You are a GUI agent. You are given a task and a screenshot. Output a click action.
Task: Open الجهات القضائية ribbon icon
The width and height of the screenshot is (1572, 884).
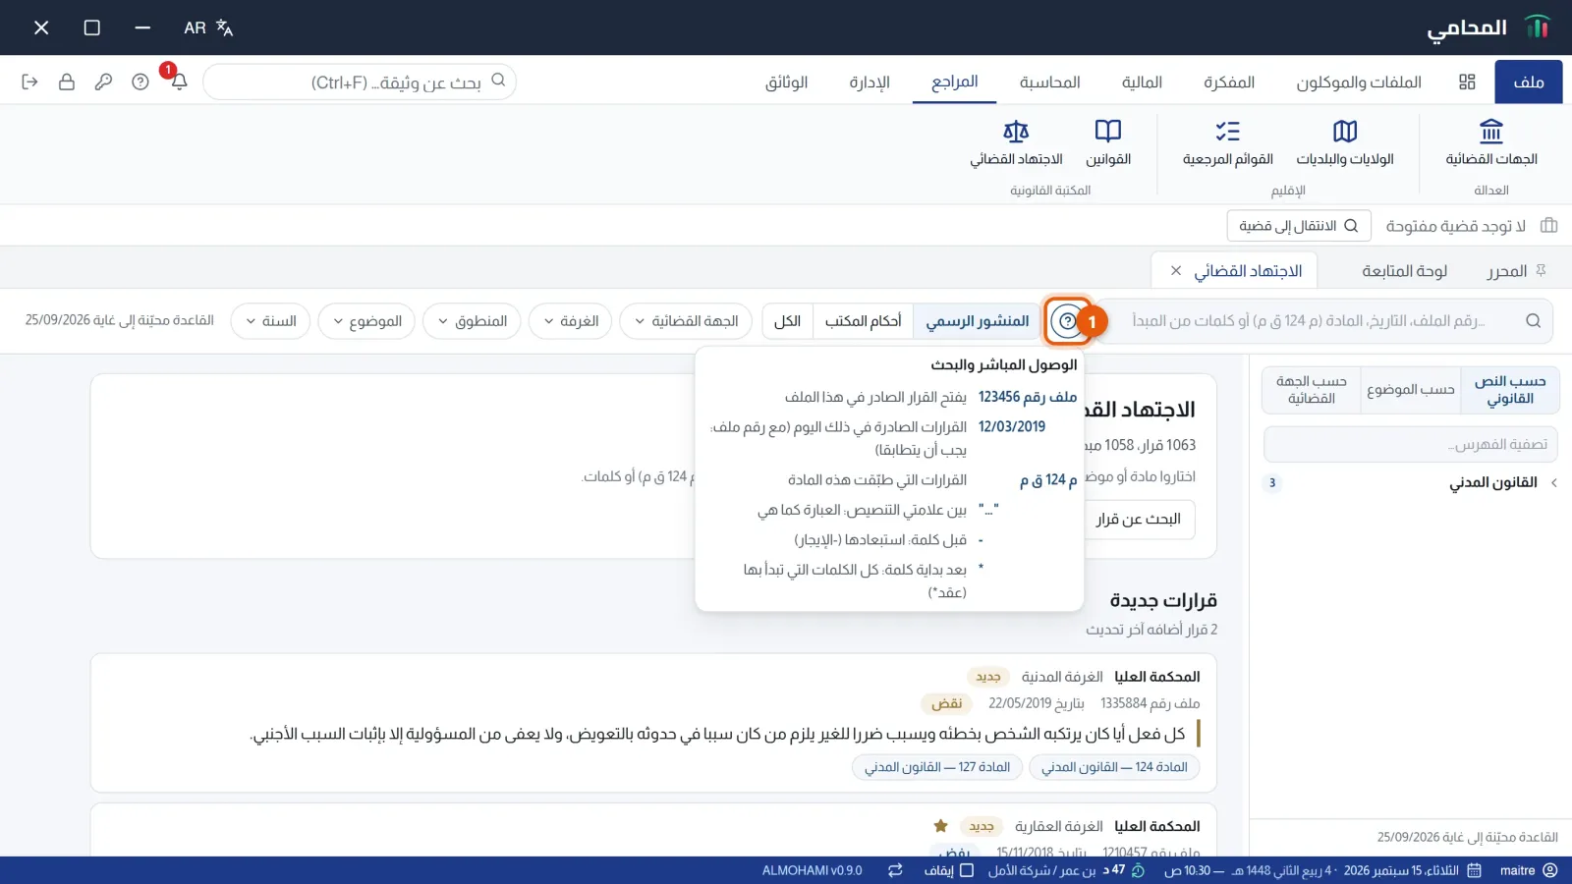(x=1491, y=143)
